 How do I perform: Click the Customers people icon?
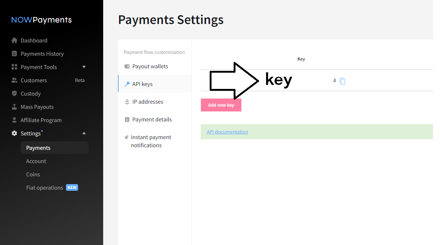point(14,80)
